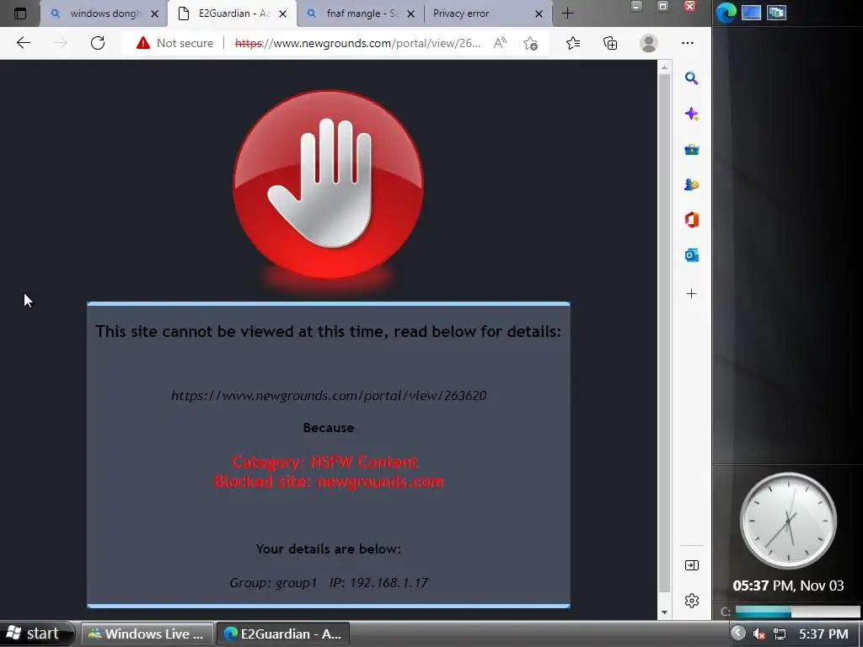The width and height of the screenshot is (863, 647).
Task: Click the IP: 192.168.1.17 text
Action: point(378,583)
